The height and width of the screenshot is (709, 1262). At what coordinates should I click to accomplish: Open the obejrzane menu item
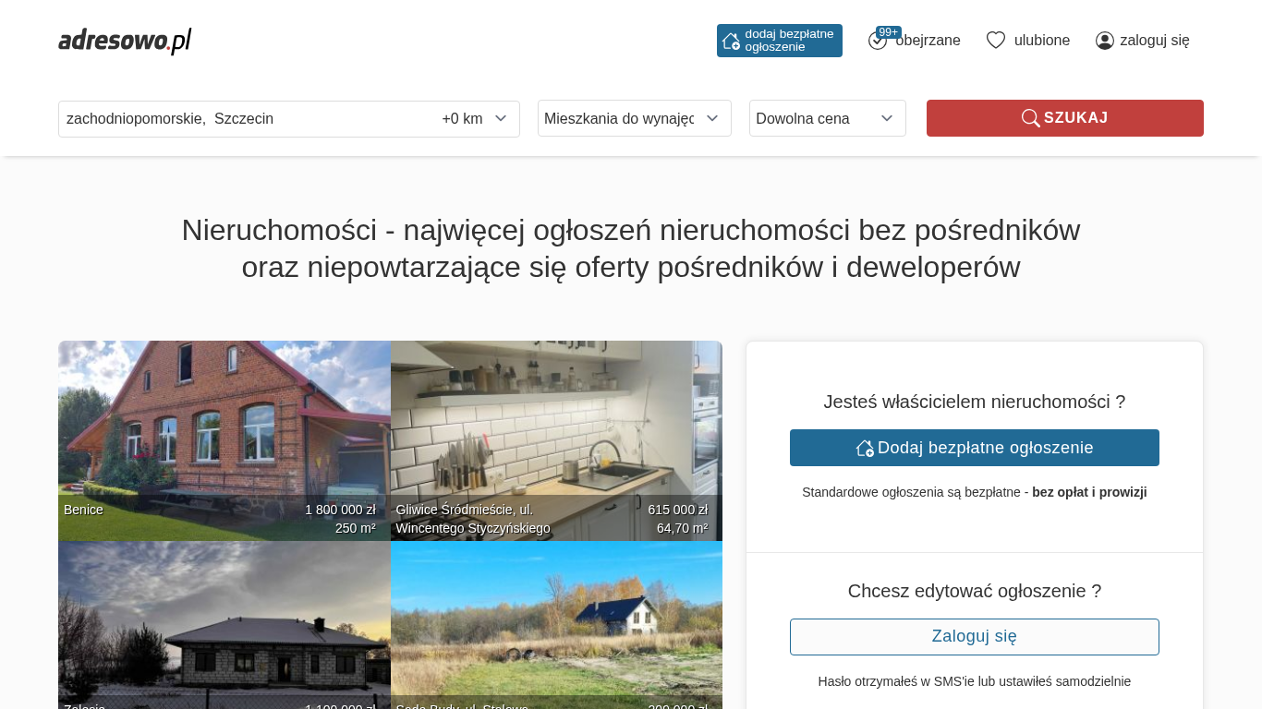coord(928,41)
